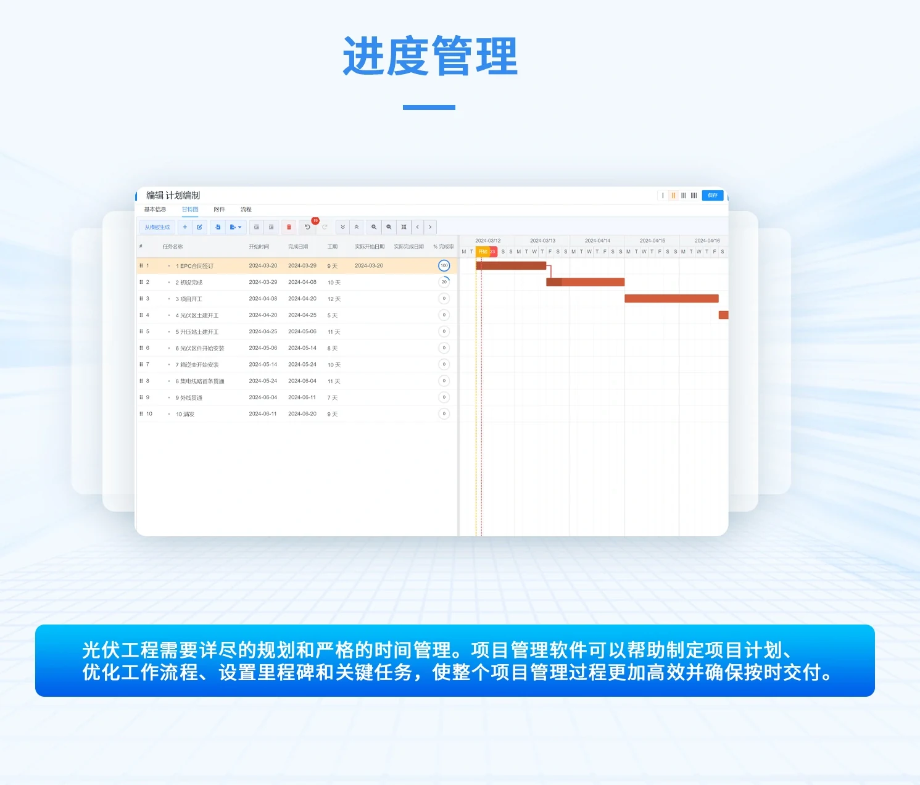
Task: Click the 10 满发 task row name
Action: tap(185, 414)
